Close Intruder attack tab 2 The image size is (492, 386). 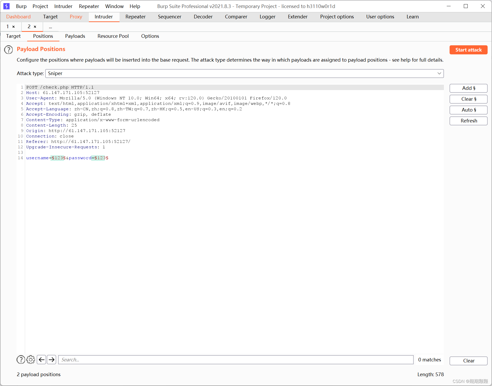pos(35,27)
